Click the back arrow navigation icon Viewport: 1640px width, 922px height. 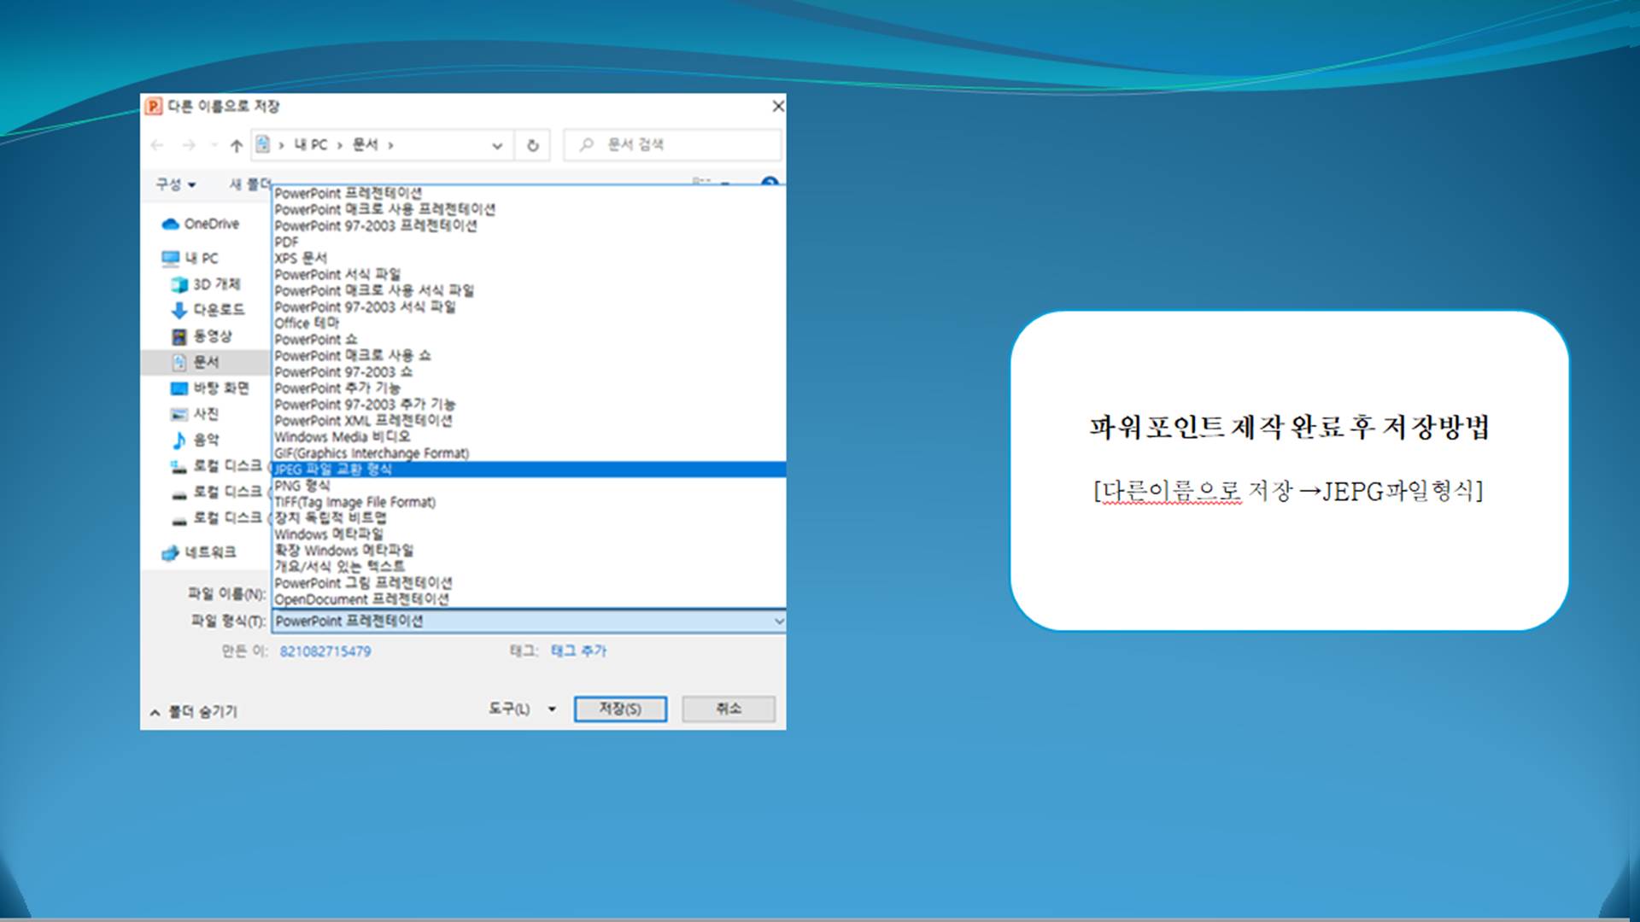coord(157,145)
